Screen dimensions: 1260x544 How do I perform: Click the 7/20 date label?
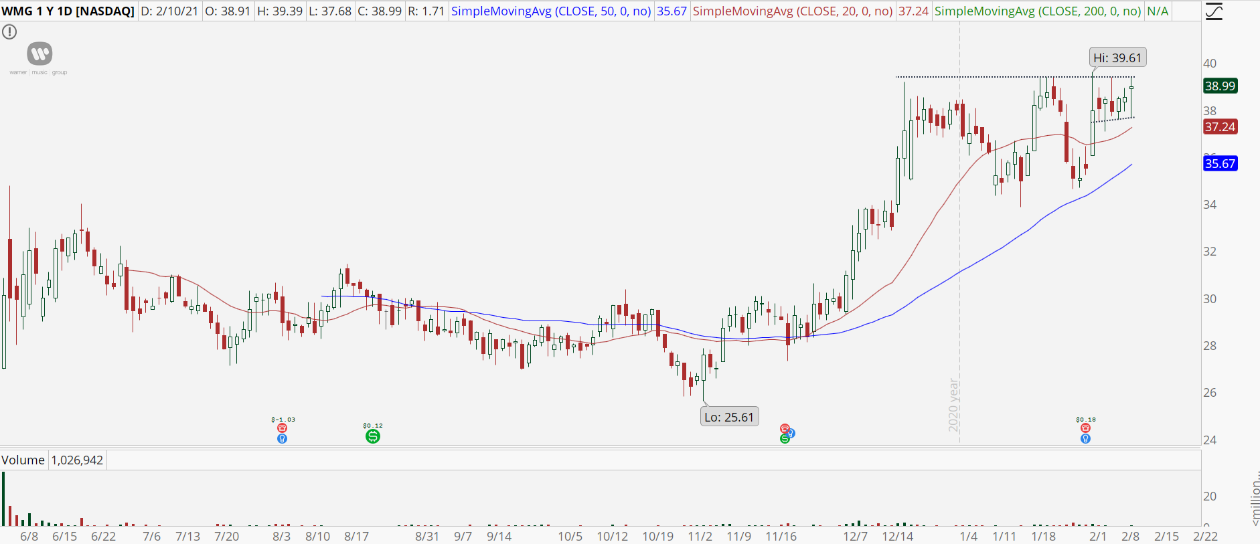tap(227, 537)
